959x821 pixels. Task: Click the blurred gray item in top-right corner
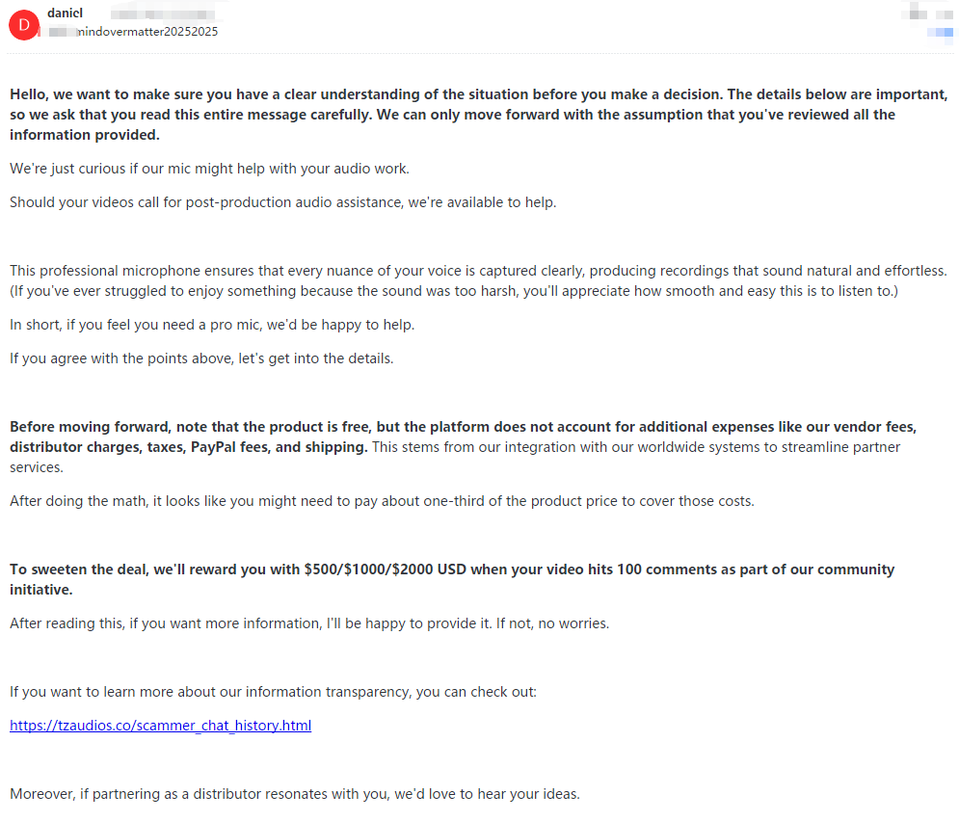[927, 13]
